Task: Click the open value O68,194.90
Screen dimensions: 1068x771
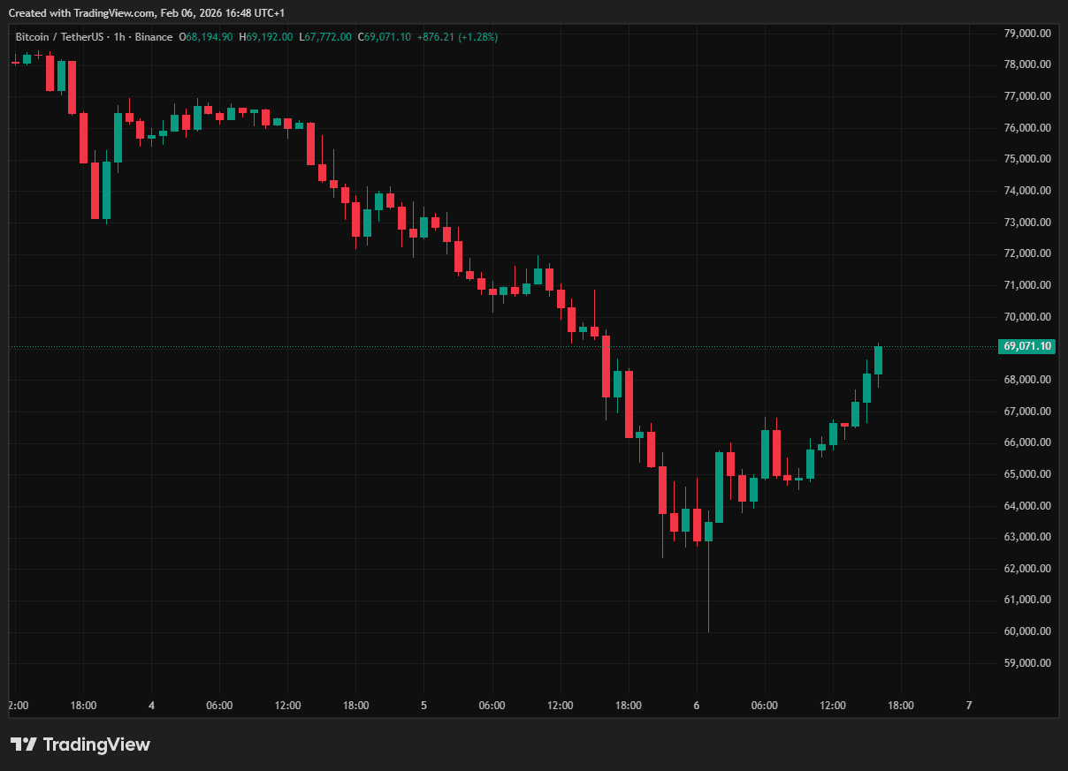Action: pos(206,37)
